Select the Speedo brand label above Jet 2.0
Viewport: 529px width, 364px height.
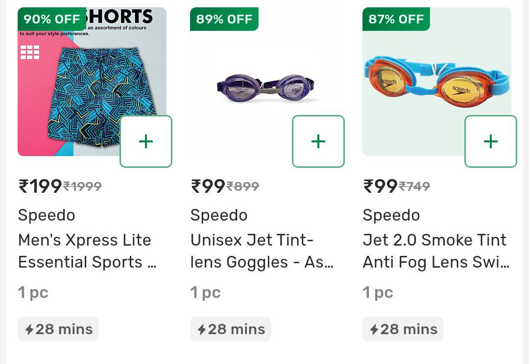[x=391, y=215]
